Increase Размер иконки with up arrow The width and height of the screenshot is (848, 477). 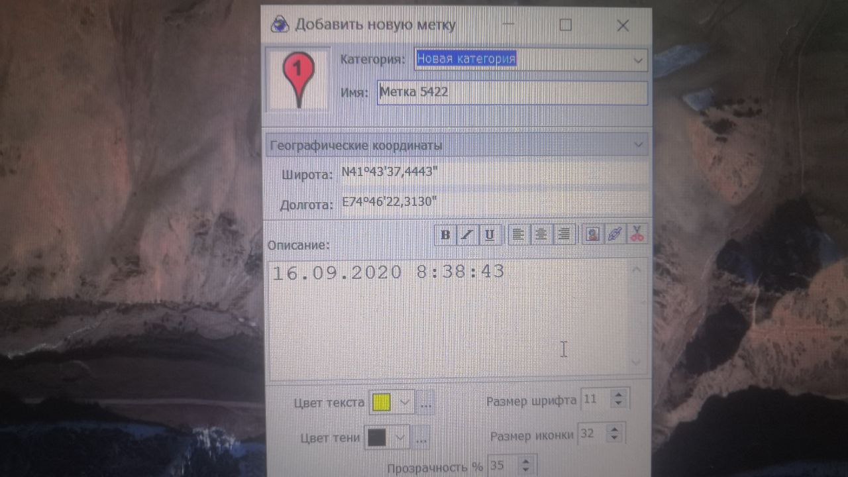pos(614,429)
